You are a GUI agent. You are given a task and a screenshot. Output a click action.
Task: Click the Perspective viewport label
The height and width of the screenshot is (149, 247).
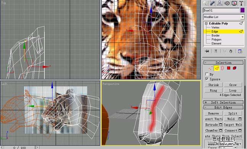[111, 84]
